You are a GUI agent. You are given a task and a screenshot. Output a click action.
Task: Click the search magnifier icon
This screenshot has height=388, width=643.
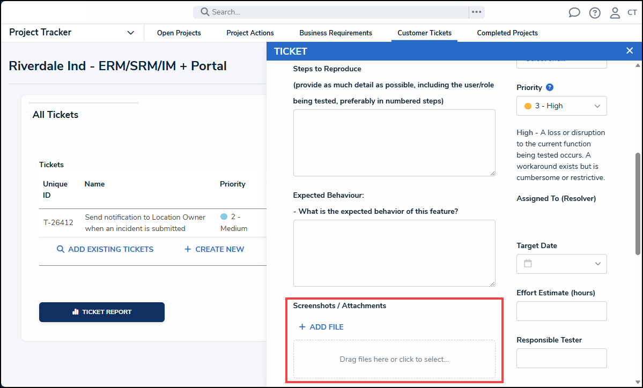pos(205,12)
